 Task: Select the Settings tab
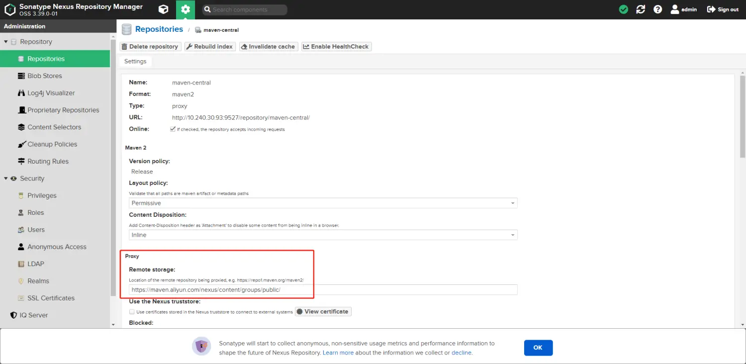point(135,61)
